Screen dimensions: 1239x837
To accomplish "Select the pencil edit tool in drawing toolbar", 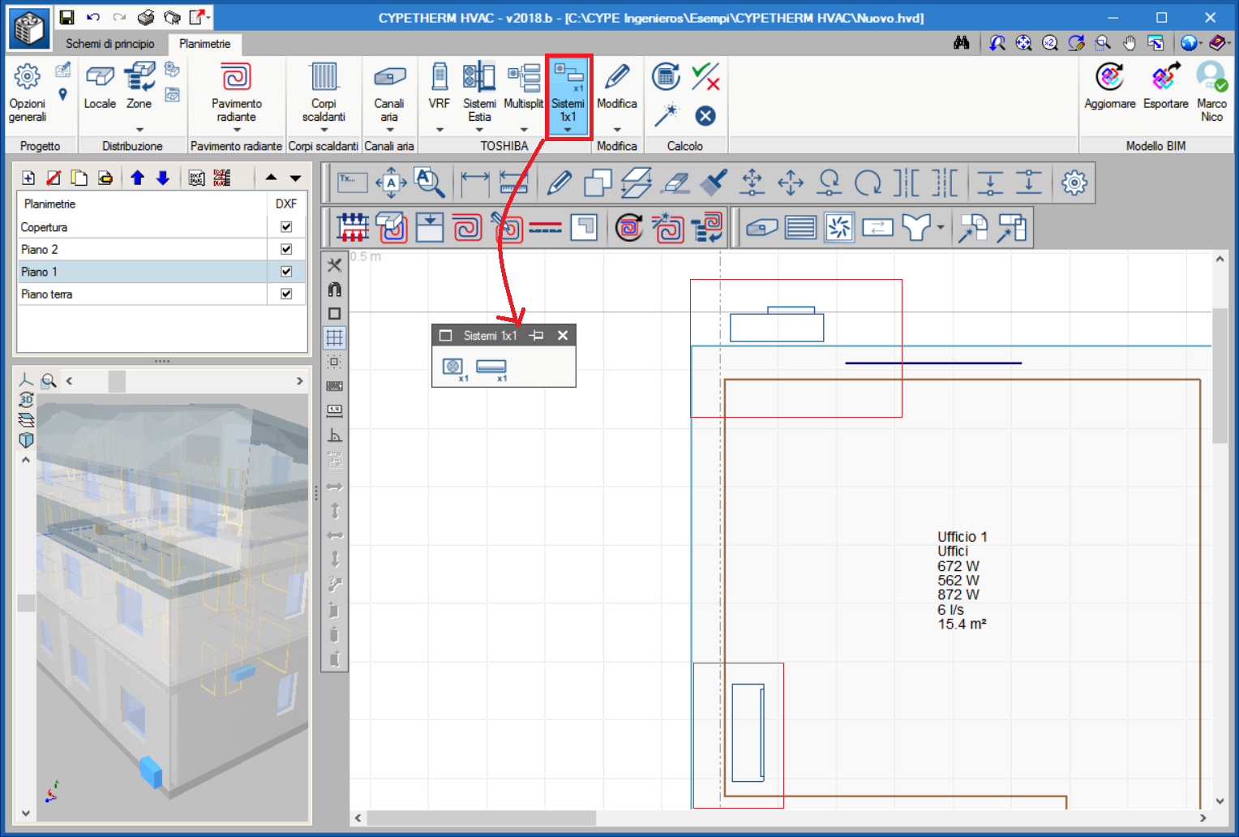I will [559, 182].
